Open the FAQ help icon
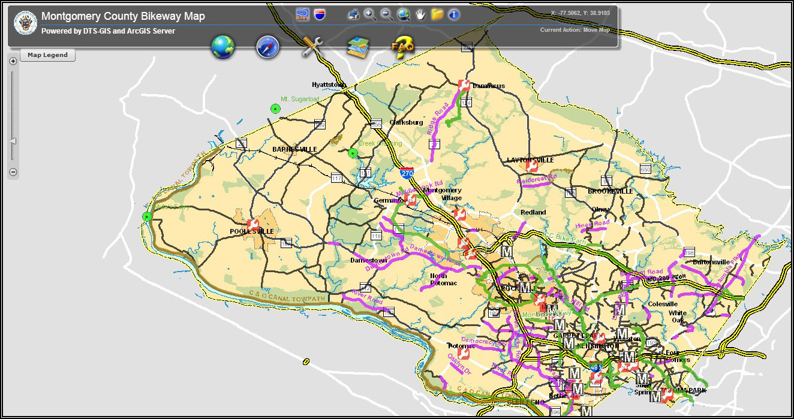The width and height of the screenshot is (794, 419). click(x=402, y=47)
